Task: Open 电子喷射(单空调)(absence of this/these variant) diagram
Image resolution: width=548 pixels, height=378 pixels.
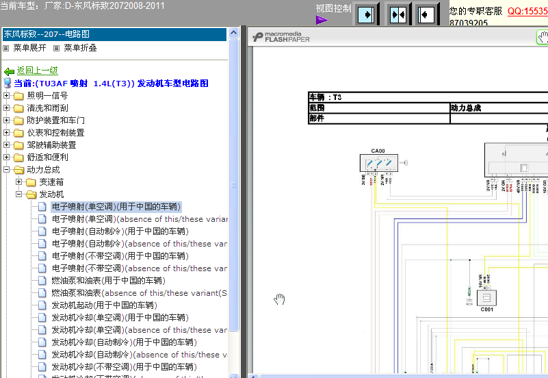Action: [140, 219]
